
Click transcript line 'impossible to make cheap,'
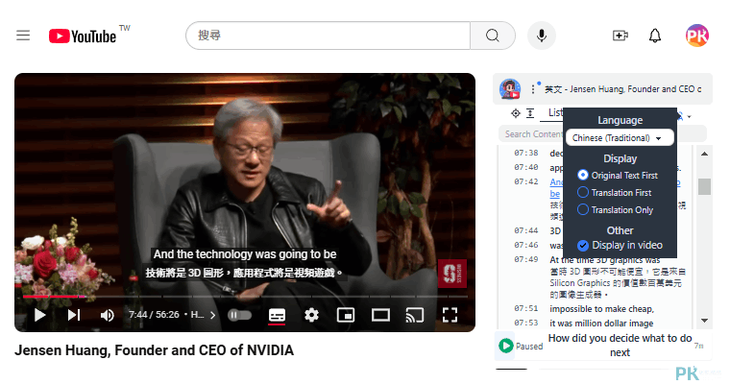click(601, 309)
